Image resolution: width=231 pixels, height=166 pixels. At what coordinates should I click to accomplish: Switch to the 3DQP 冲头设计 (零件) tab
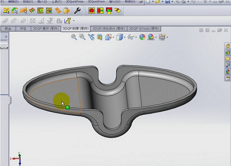click(x=109, y=29)
